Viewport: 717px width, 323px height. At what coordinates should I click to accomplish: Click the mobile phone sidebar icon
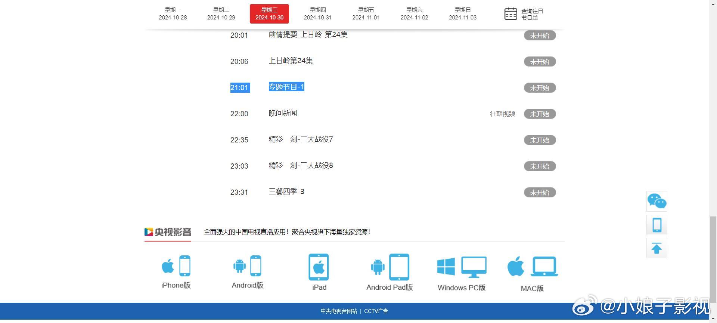(x=657, y=225)
